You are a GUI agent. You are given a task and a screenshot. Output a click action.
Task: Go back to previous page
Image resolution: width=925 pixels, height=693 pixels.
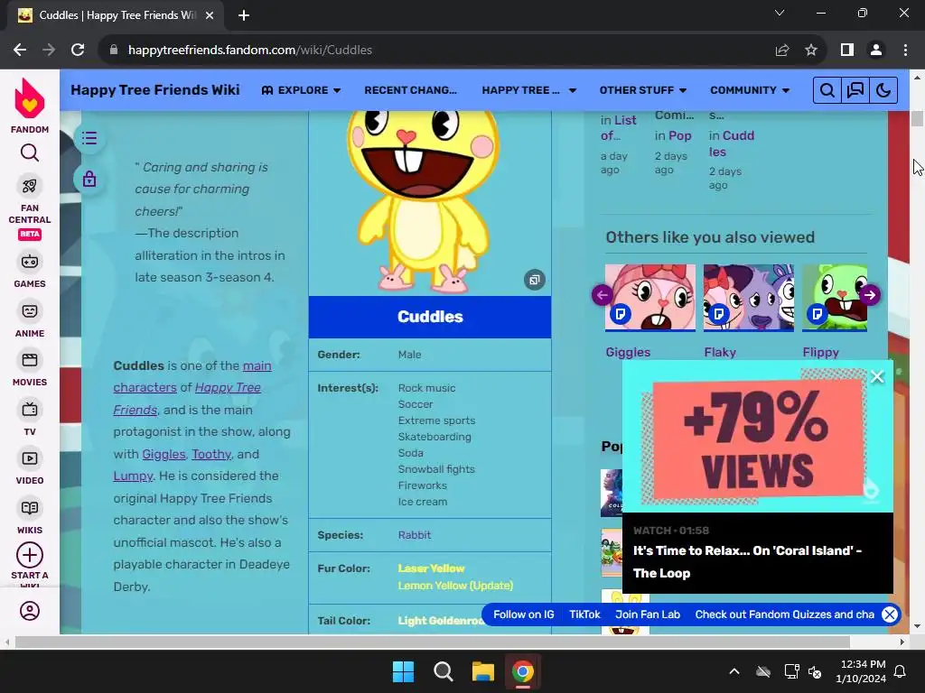pos(20,51)
